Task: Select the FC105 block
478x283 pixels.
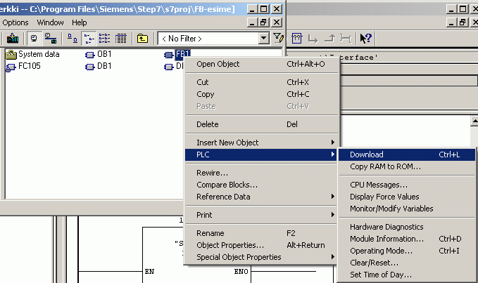Action: (x=23, y=66)
